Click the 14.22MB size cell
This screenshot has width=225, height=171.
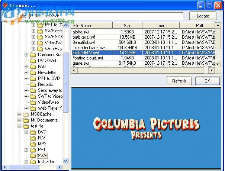(x=128, y=53)
